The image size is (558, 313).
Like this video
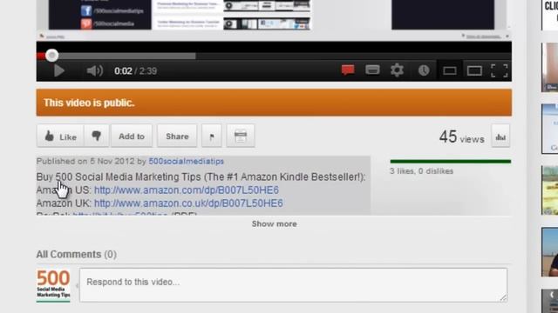point(60,136)
